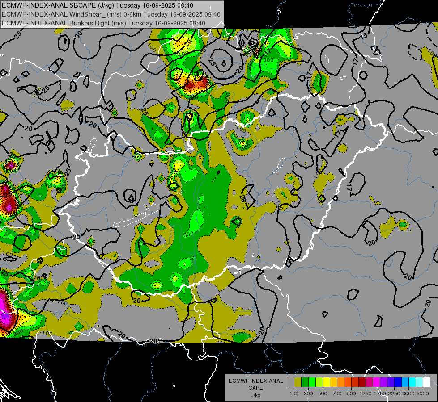This screenshot has width=438, height=402.
Task: Select the dark red legend swatch before 1250
Action: click(362, 382)
